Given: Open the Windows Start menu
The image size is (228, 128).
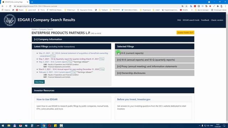Looking at the screenshot, I should click(x=3, y=126).
